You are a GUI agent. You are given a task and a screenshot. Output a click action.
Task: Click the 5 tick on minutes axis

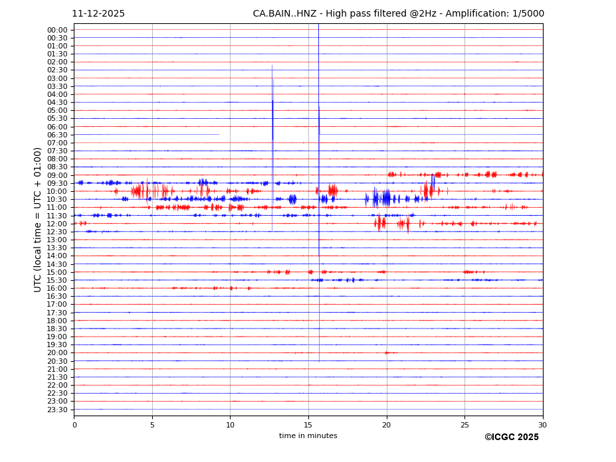(x=152, y=425)
